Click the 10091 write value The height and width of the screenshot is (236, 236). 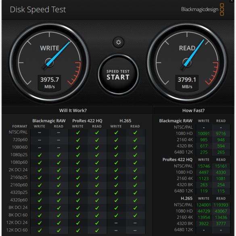[x=204, y=134]
